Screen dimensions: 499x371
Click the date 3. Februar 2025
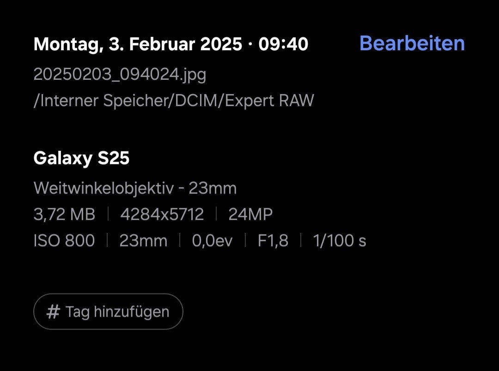tap(176, 44)
